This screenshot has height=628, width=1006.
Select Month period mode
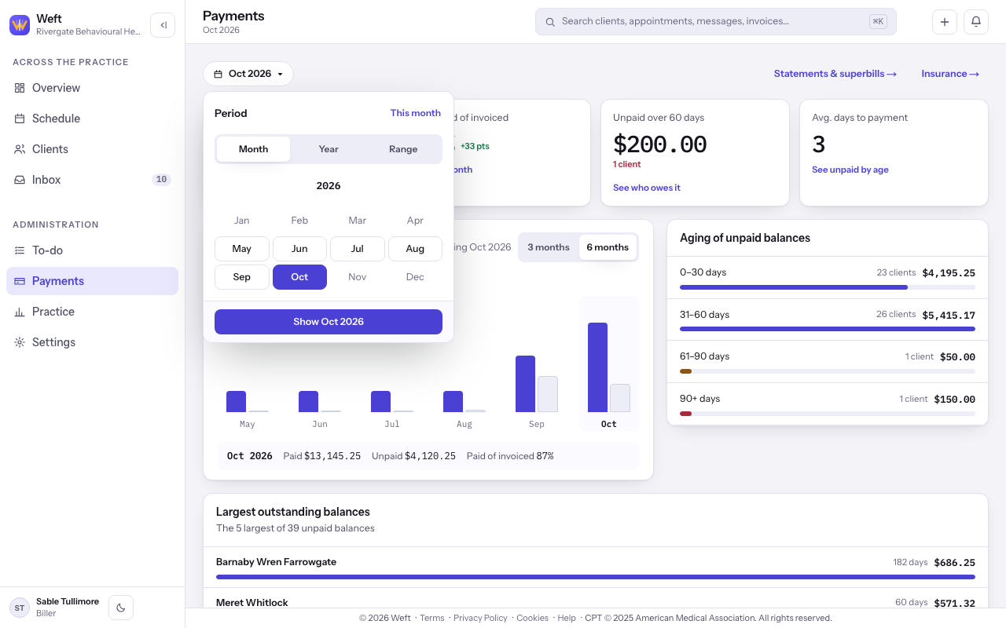(x=253, y=149)
